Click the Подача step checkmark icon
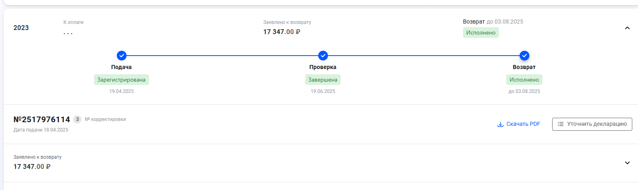Image resolution: width=638 pixels, height=190 pixels. (x=121, y=56)
